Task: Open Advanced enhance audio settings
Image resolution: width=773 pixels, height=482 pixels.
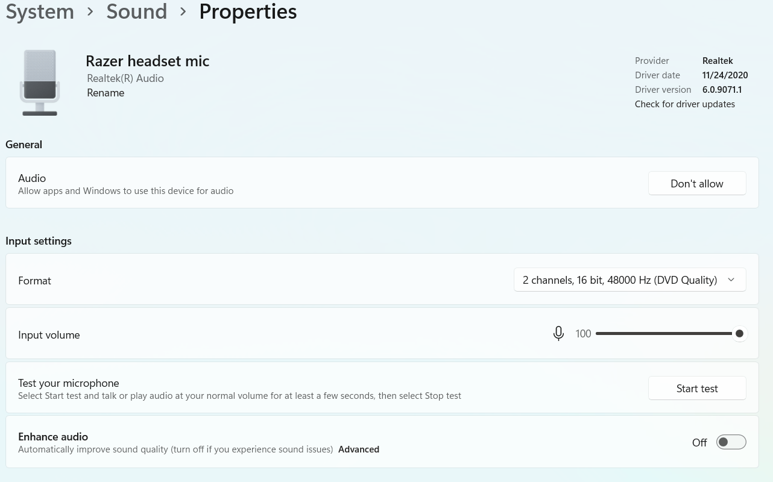Action: point(359,449)
